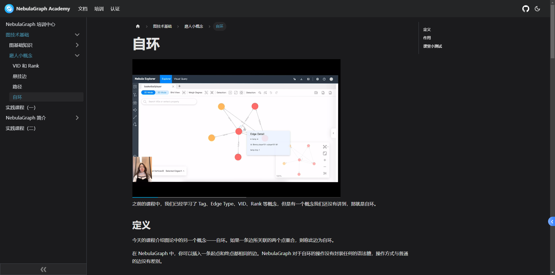Click the filter icon in video left sidebar
The width and height of the screenshot is (555, 275).
[135, 95]
